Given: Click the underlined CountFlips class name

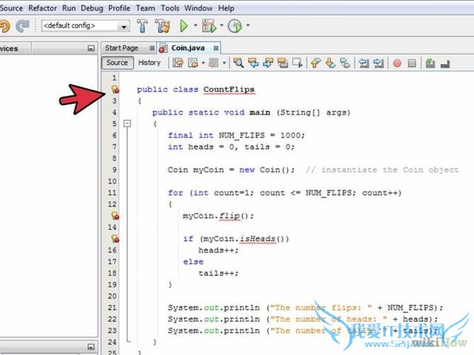Looking at the screenshot, I should 229,89.
